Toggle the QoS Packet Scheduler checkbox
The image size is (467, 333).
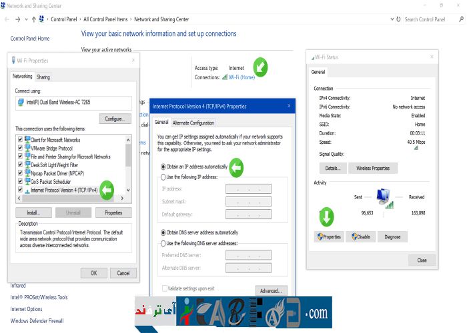click(x=19, y=181)
